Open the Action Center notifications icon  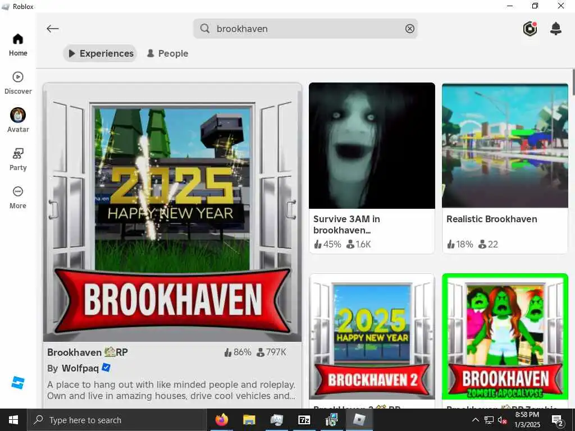click(x=558, y=420)
